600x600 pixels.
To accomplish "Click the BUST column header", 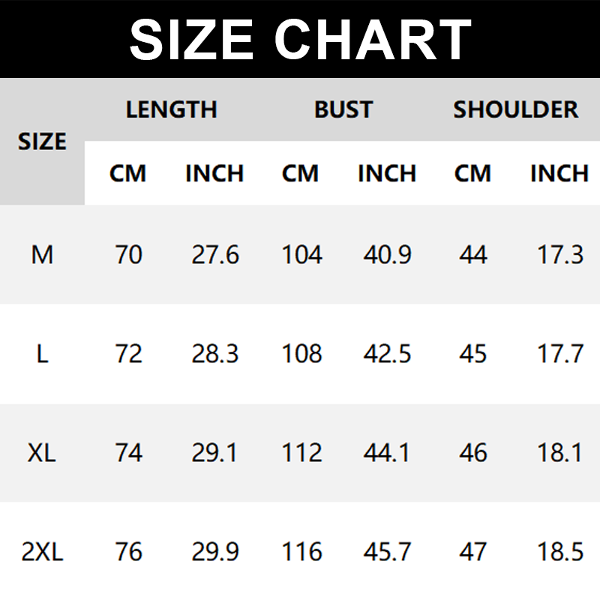I will coord(343,109).
